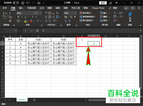Viewport: 143px width, 106px height.
Task: Switch to the 插入 ribbon tab
Action: coord(21,8)
